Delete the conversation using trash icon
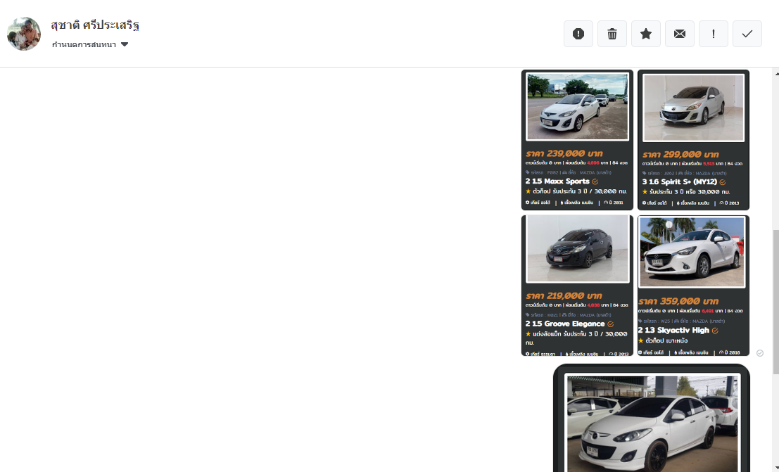The image size is (779, 472). coord(612,34)
